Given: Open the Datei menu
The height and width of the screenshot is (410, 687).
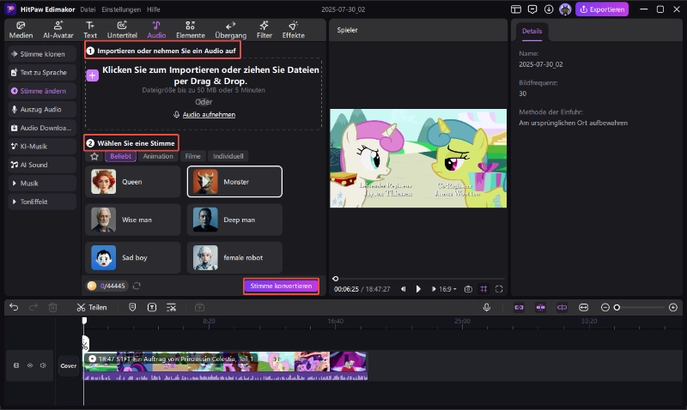Looking at the screenshot, I should pyautogui.click(x=88, y=9).
